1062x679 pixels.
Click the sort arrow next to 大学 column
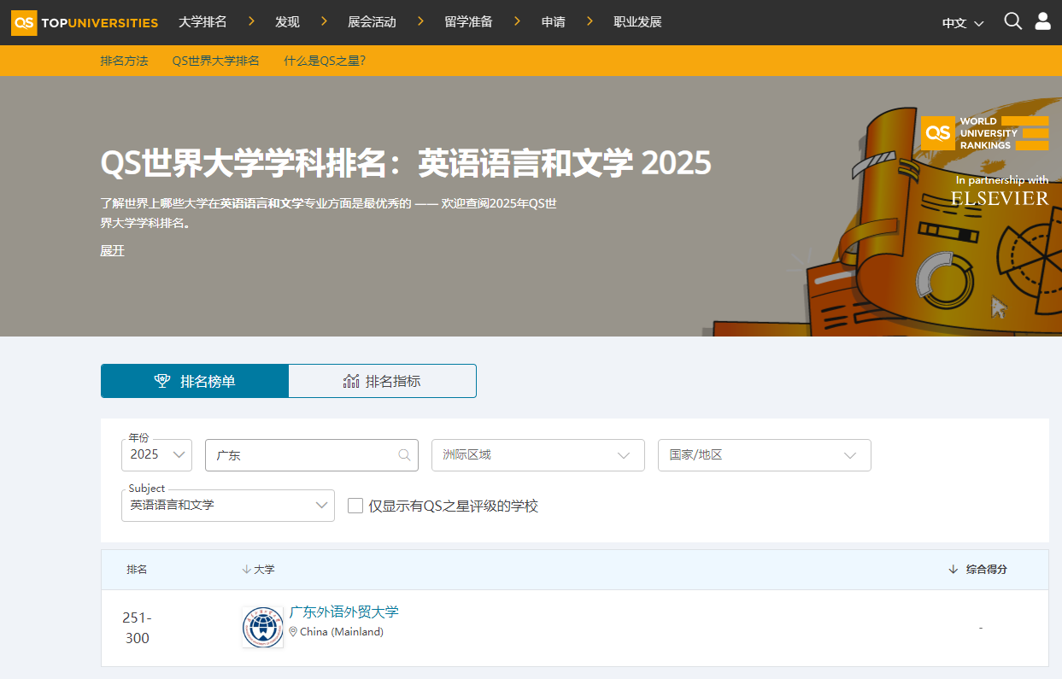[247, 569]
